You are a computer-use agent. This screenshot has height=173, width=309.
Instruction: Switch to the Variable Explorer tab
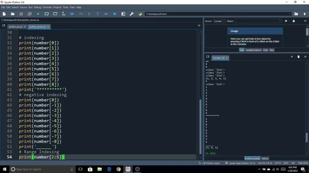tap(253, 50)
